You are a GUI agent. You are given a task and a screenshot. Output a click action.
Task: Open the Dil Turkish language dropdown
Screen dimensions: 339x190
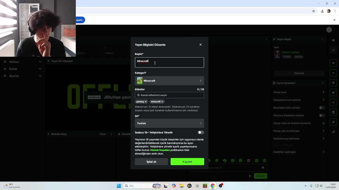pos(169,123)
